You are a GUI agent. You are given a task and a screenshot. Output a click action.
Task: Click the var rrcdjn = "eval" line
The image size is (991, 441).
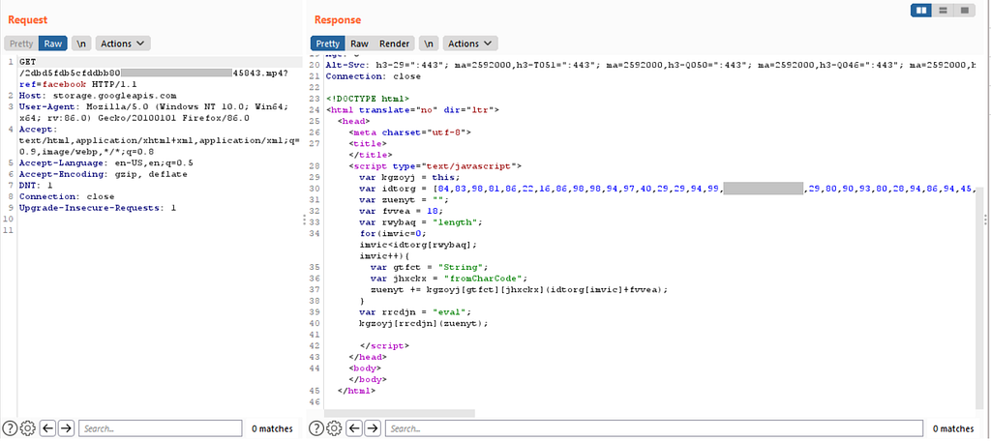(x=415, y=312)
